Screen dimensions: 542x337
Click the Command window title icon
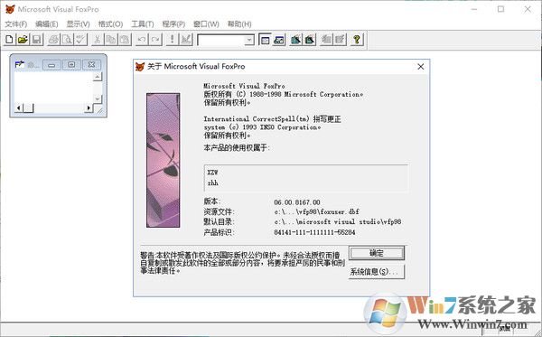tap(19, 65)
